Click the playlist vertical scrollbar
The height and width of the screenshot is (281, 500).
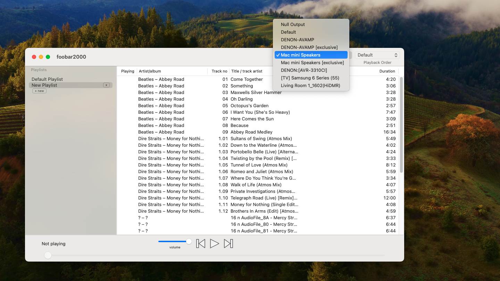point(401,125)
